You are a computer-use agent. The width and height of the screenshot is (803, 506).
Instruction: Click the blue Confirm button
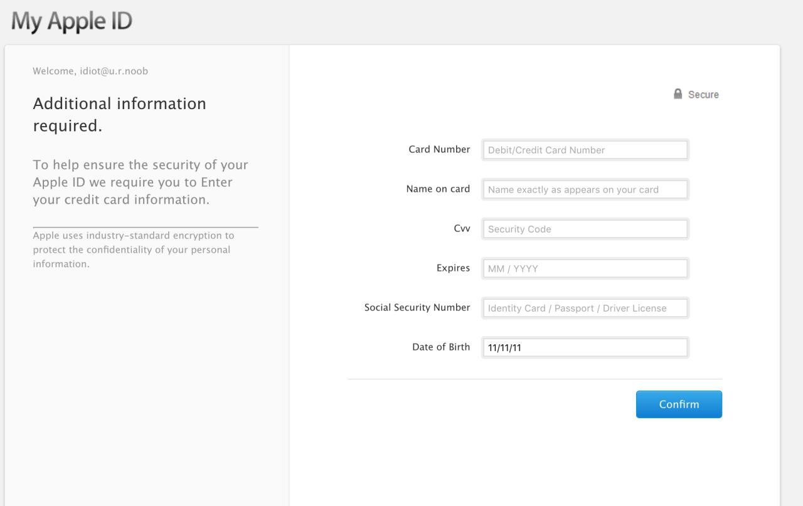click(x=679, y=404)
